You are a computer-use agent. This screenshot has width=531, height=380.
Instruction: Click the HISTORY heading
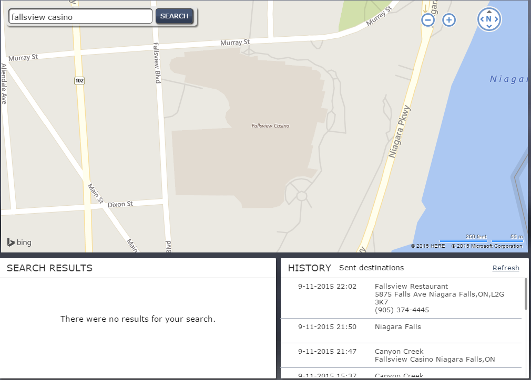(310, 268)
